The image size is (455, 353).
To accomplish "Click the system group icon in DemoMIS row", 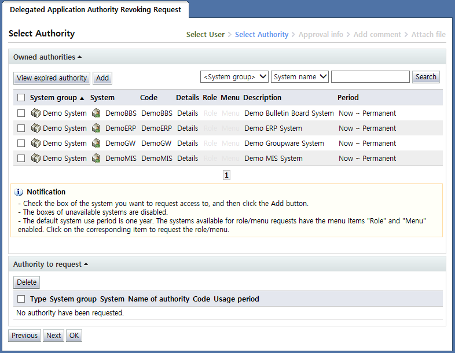I will (x=36, y=159).
